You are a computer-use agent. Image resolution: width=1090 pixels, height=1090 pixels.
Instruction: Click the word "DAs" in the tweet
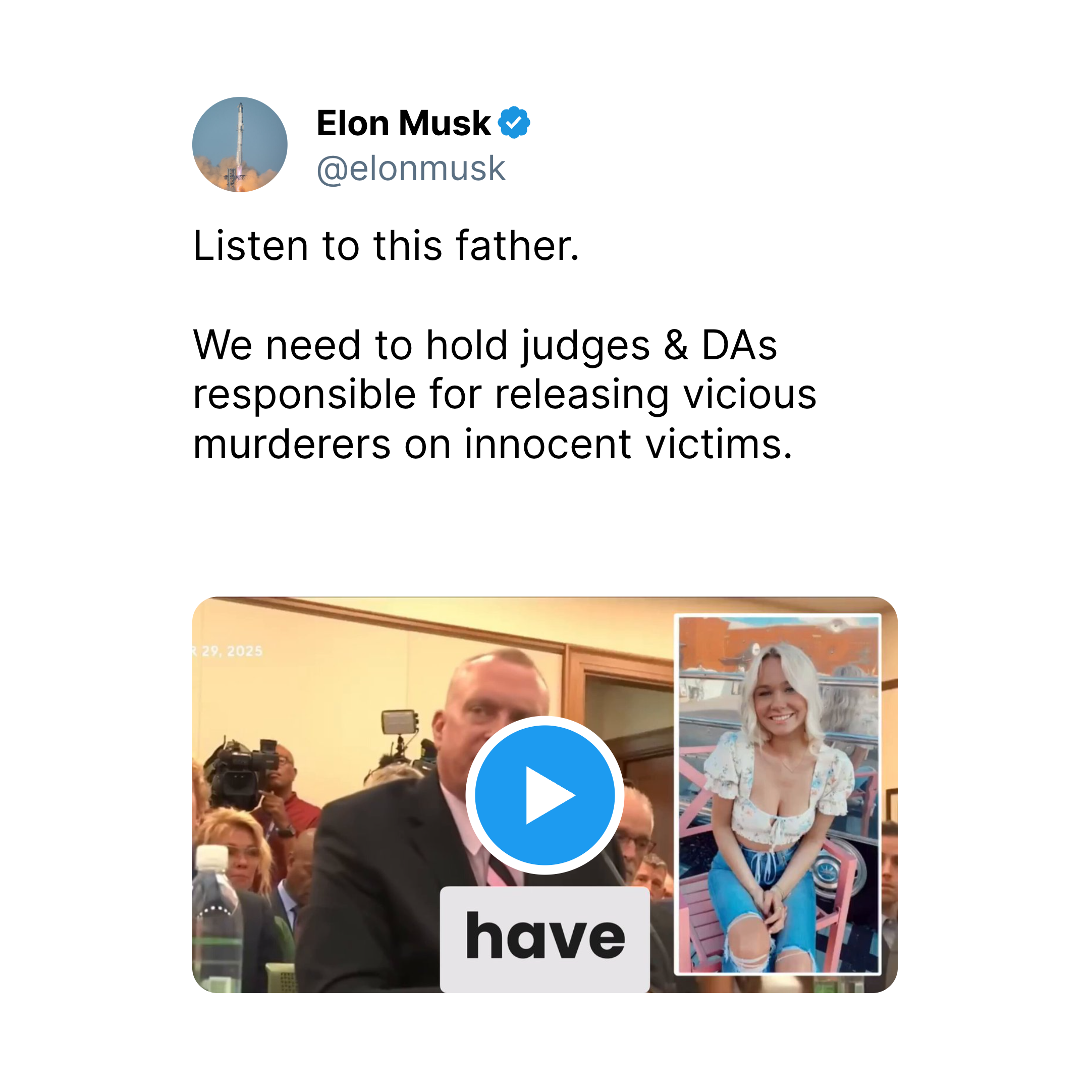coord(739,345)
